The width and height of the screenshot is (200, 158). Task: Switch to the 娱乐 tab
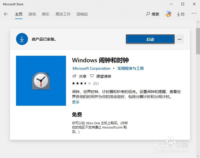click(x=45, y=14)
